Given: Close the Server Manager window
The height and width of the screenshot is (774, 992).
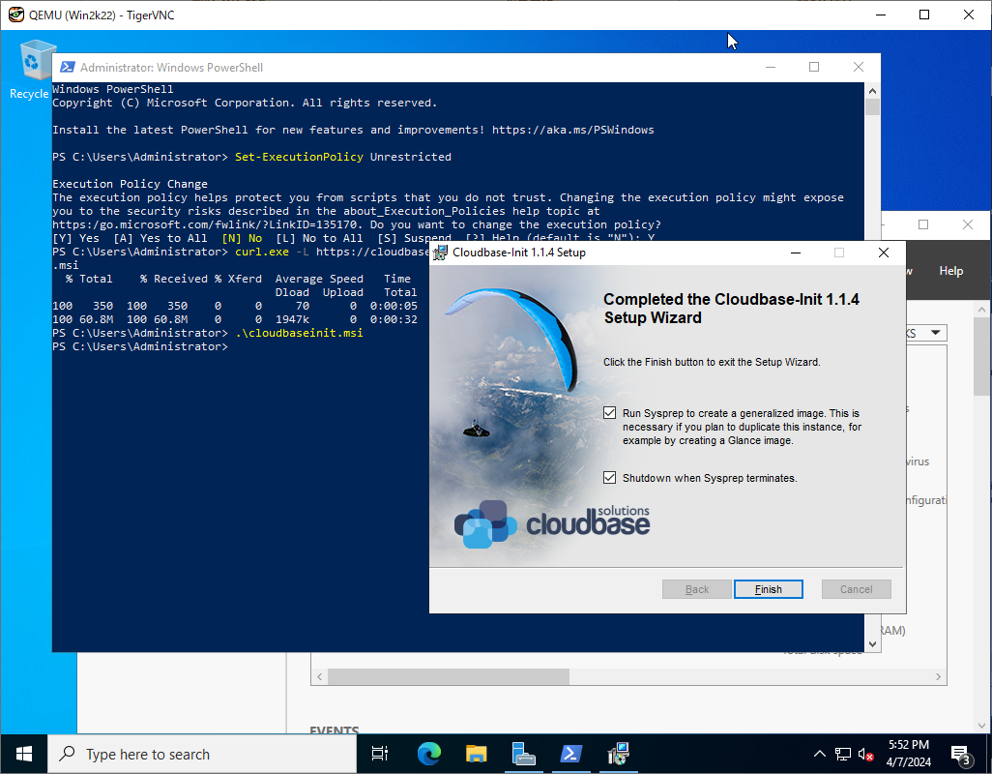Looking at the screenshot, I should tap(967, 224).
